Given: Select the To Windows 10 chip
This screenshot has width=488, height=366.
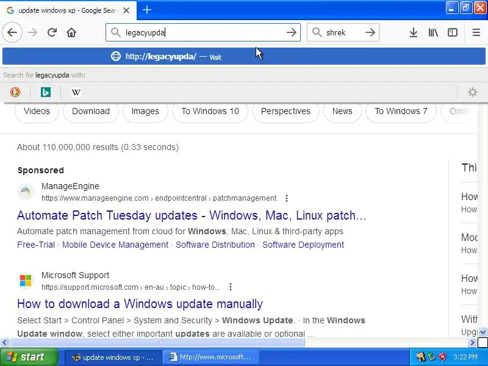Looking at the screenshot, I should coord(210,111).
